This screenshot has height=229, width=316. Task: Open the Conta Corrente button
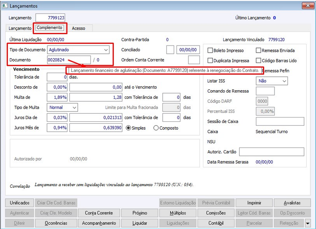[99, 213]
